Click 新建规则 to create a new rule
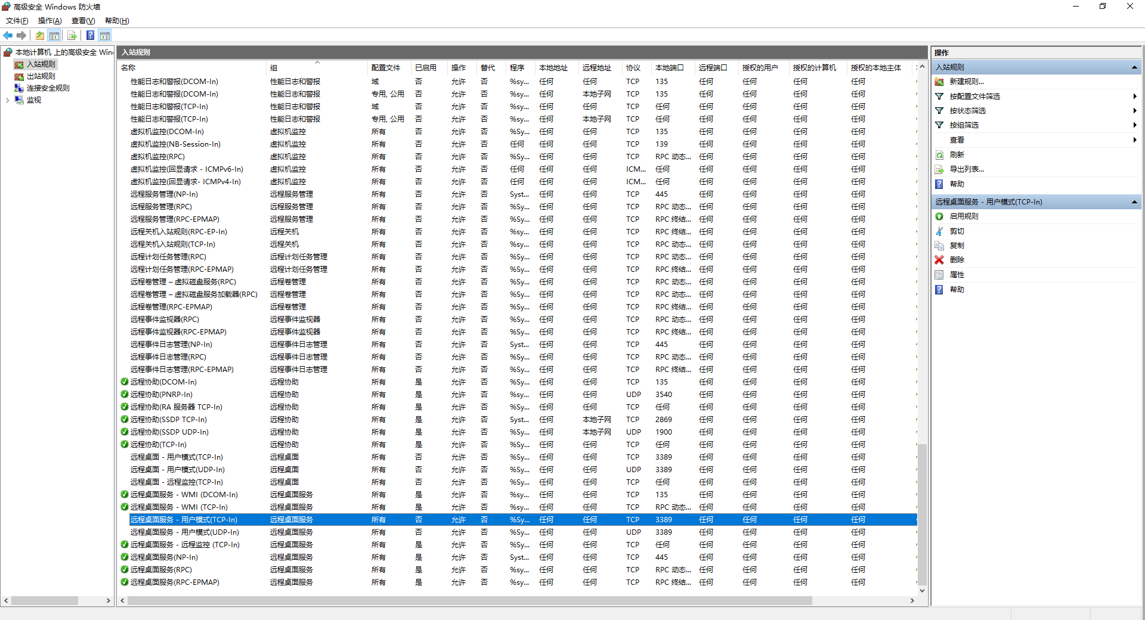The width and height of the screenshot is (1145, 620). click(x=962, y=81)
